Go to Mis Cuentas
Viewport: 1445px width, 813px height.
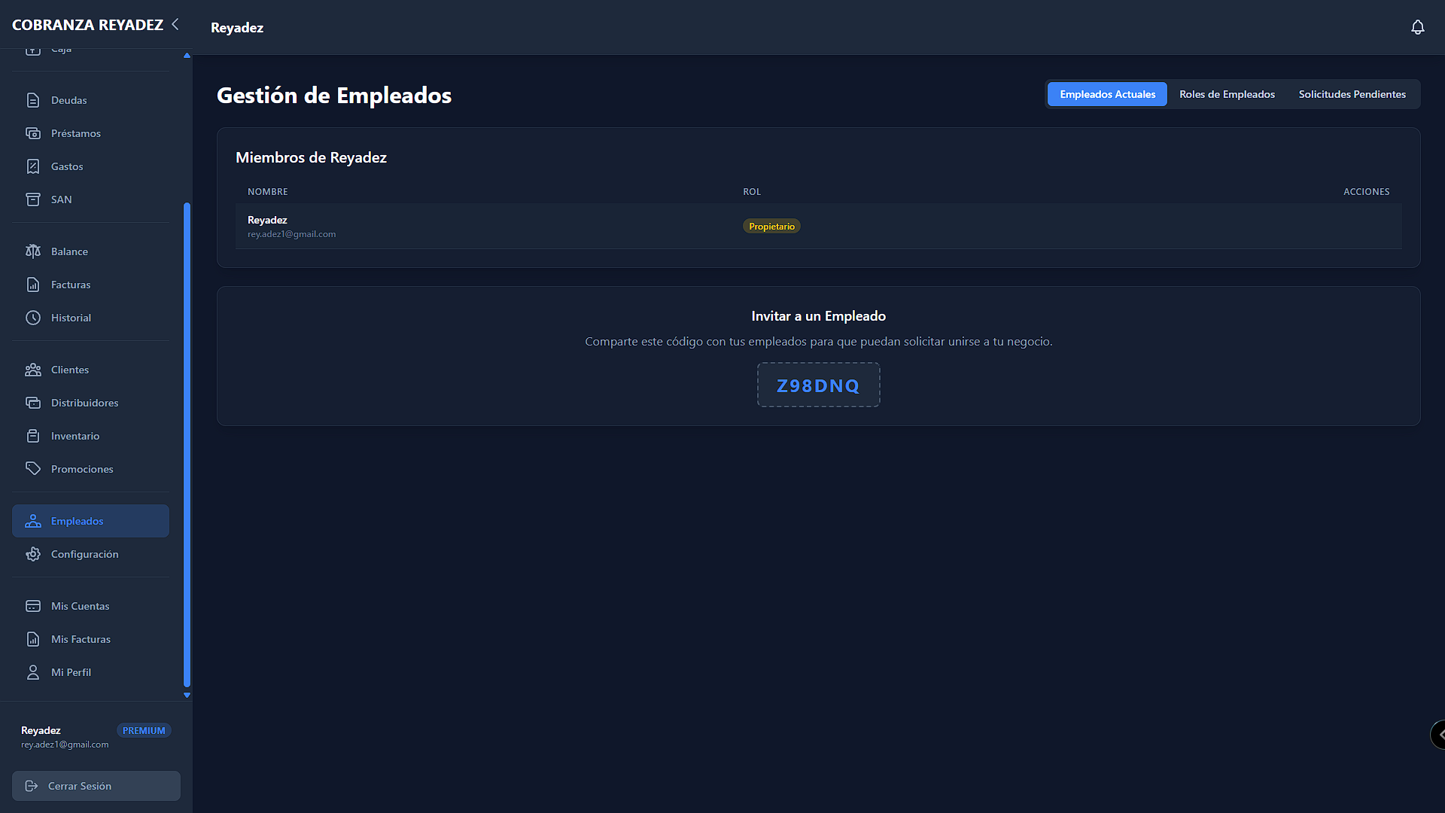tap(90, 606)
